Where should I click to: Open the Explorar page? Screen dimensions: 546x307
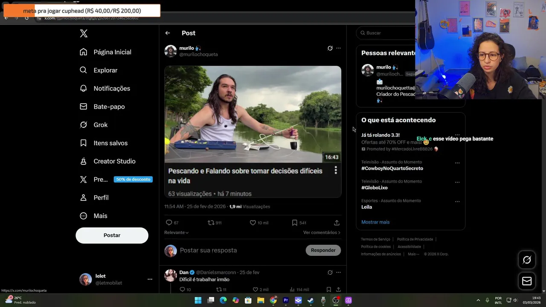click(99, 70)
